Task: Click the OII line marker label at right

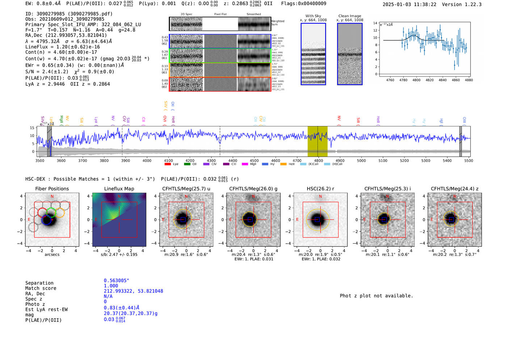Action: click(464, 120)
